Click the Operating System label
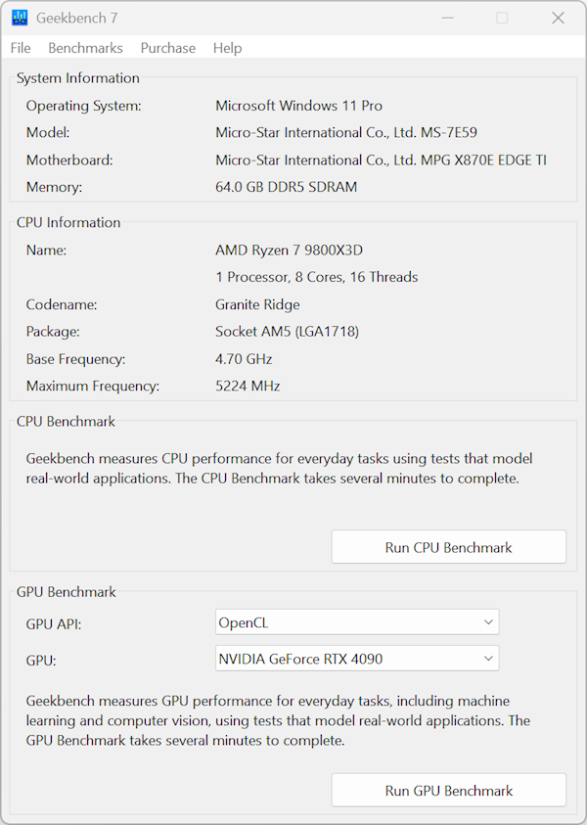 coord(83,106)
